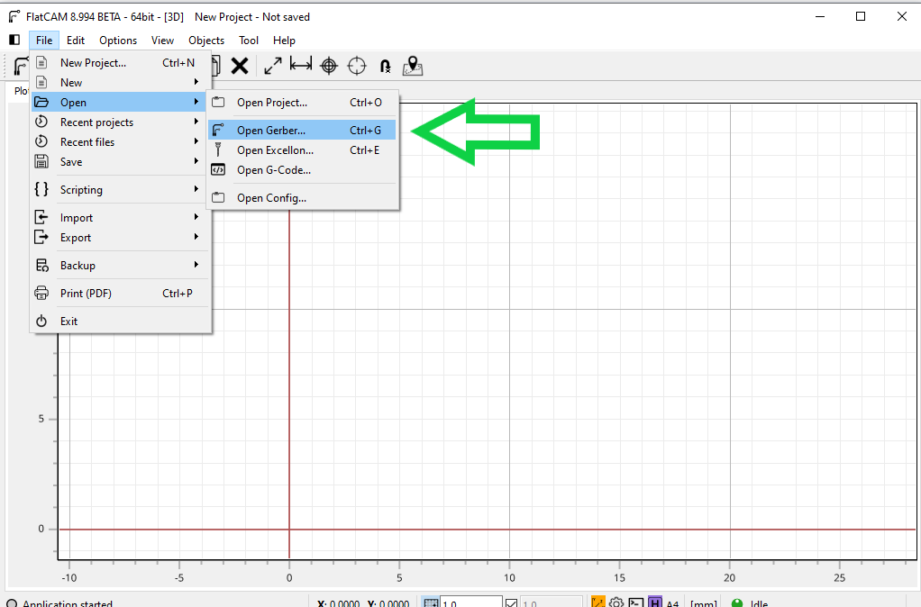This screenshot has height=607, width=921.
Task: Click the X: 0.0000 coordinate readout
Action: tap(338, 602)
